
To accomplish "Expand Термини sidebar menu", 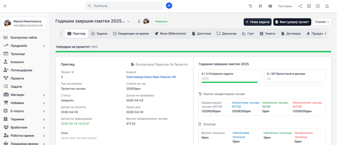I will coord(25,119).
